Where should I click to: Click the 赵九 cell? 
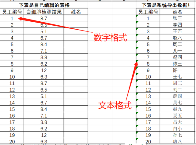177,109
